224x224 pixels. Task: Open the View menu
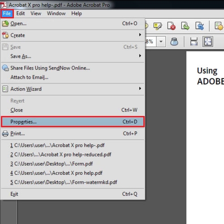36,13
